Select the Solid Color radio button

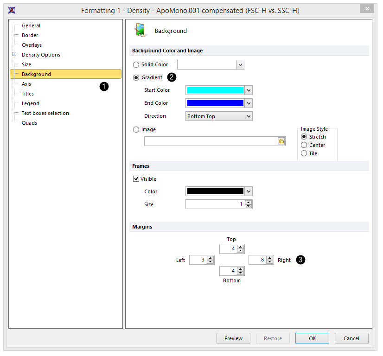[x=136, y=65]
